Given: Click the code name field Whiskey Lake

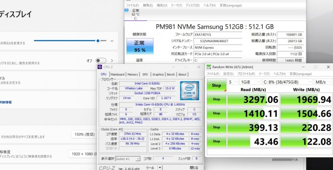Looking at the screenshot, I should [x=134, y=88].
